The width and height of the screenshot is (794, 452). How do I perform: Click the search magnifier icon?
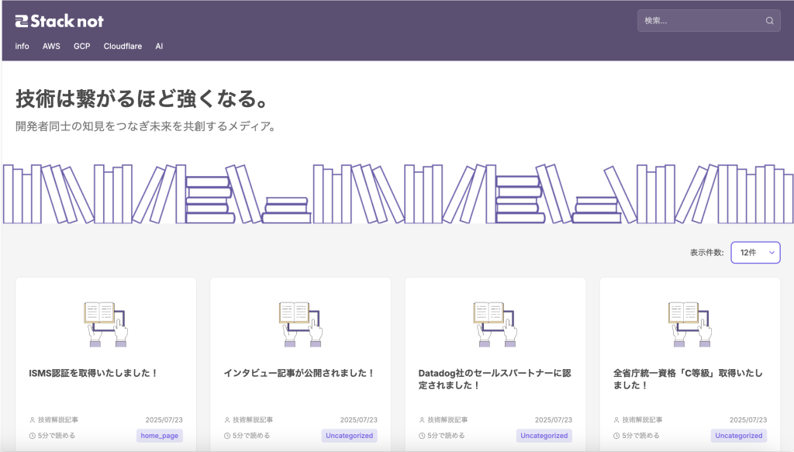coord(769,21)
